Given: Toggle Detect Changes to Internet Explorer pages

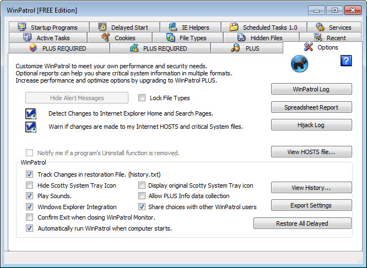Looking at the screenshot, I should pos(30,114).
